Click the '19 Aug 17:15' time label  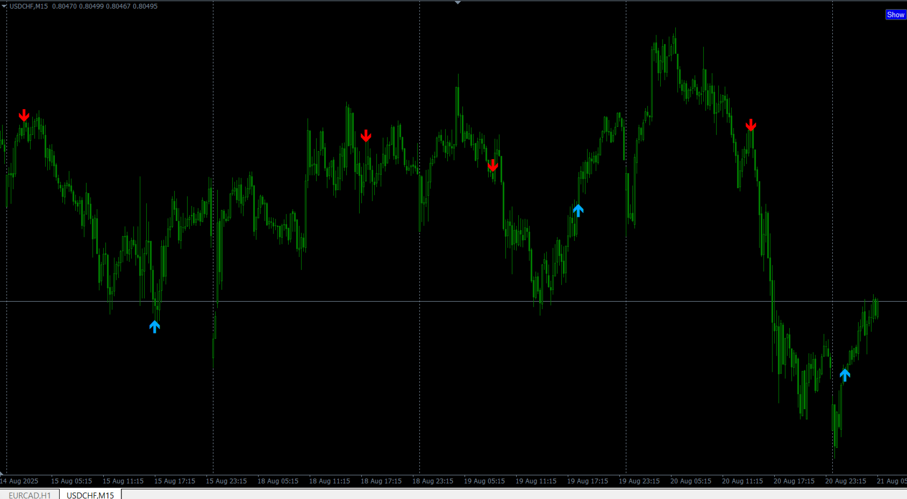click(x=588, y=481)
